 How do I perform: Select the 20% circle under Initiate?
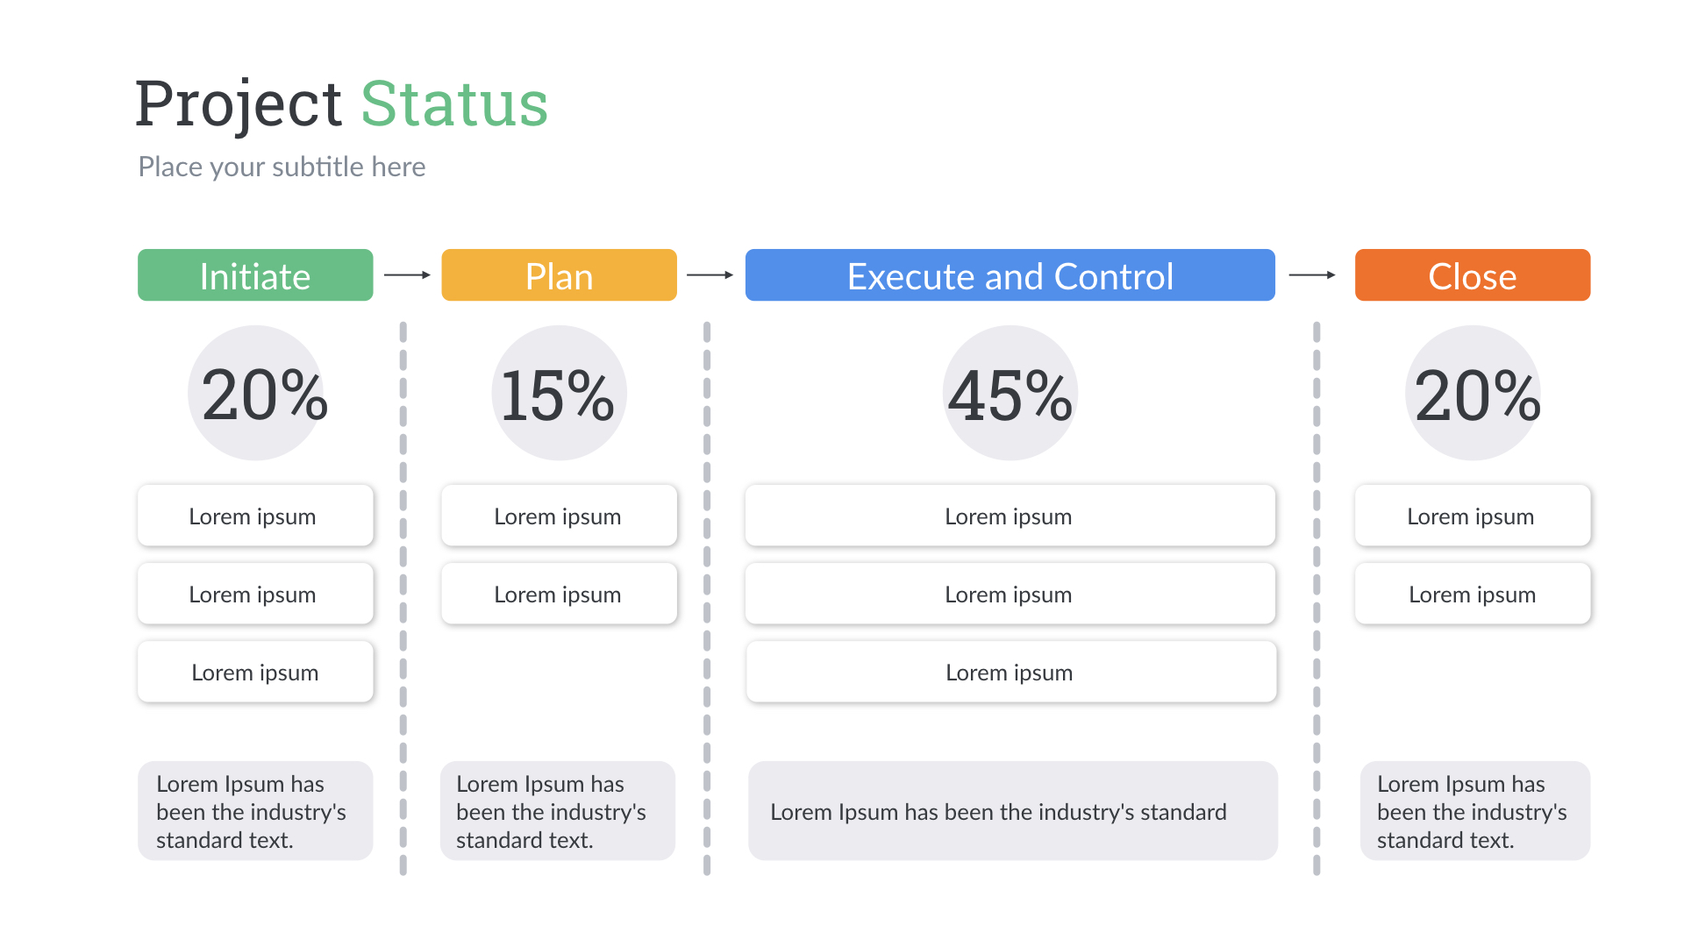(255, 393)
